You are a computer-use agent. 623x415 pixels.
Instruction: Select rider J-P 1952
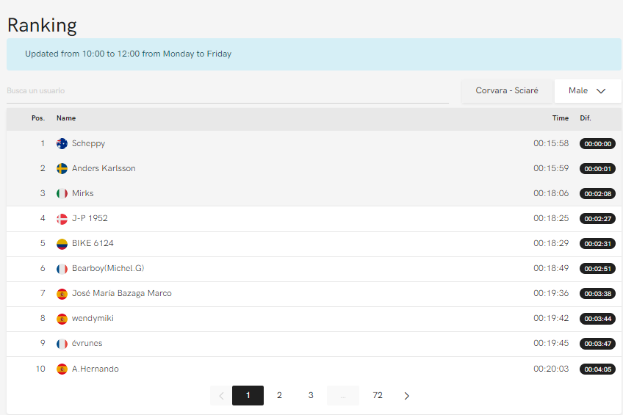tap(90, 218)
